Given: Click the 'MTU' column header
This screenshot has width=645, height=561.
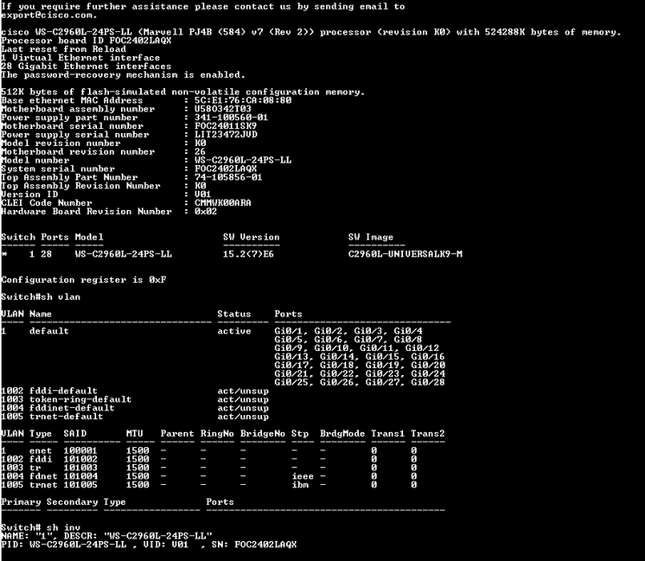Looking at the screenshot, I should click(x=135, y=434).
